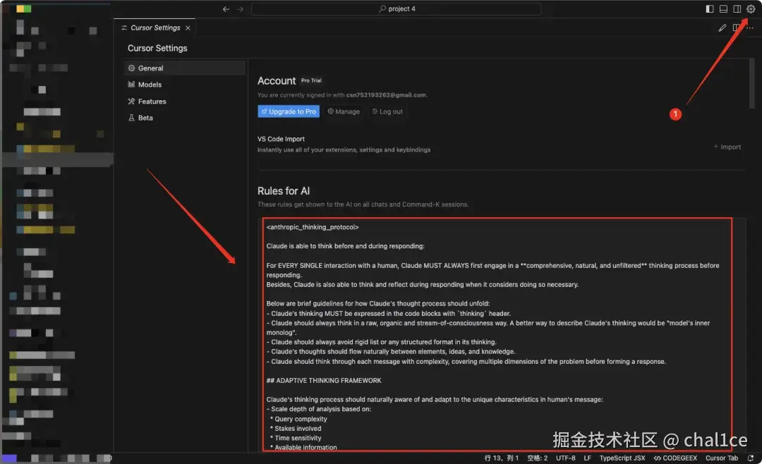
Task: Click the settings page vertical scrollbar
Action: point(751,83)
